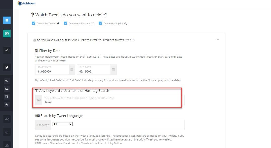Open the retweets icon in the sidebar

point(7,89)
